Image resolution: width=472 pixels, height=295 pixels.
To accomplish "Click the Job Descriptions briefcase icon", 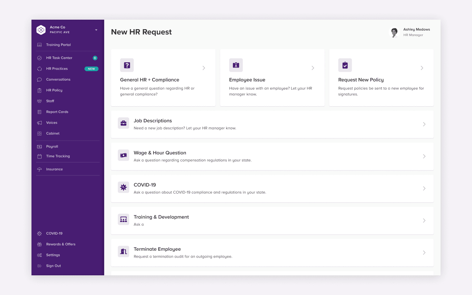I will pos(124,123).
